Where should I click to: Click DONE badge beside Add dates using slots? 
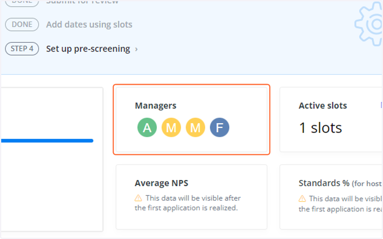pos(22,25)
